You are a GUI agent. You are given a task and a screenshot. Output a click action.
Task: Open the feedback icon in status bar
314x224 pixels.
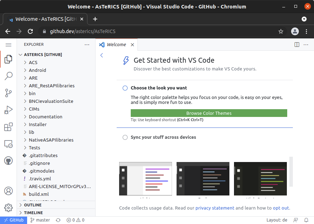(x=296, y=220)
